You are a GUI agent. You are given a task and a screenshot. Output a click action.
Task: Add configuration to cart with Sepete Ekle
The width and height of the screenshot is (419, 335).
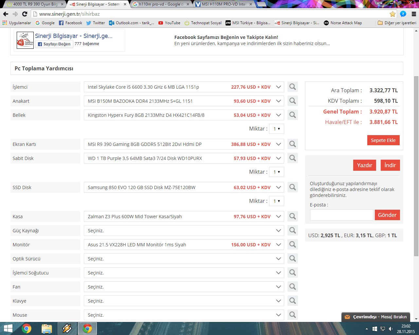[383, 140]
